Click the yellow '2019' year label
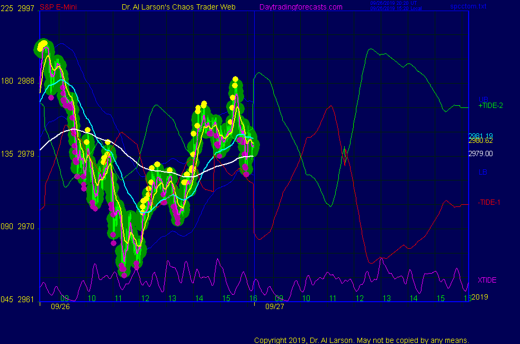 pos(480,297)
